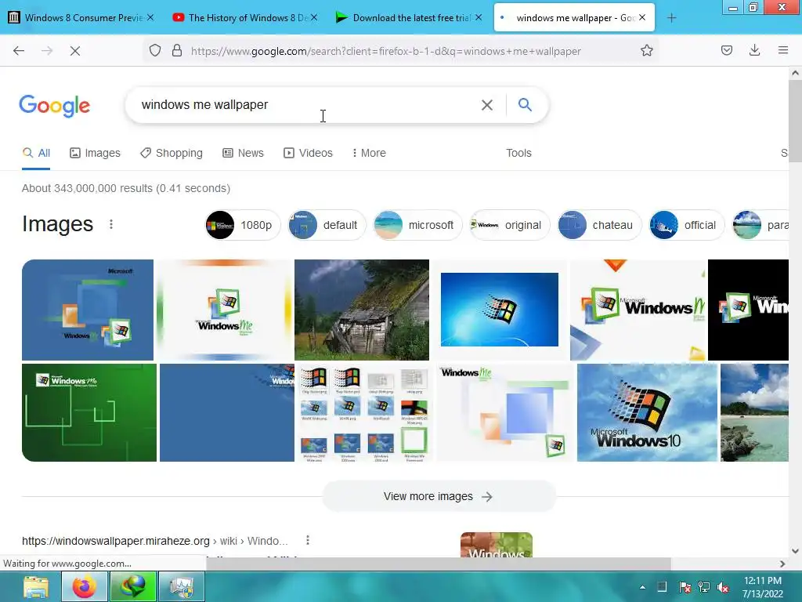Click in the Google search input field

[x=307, y=105]
